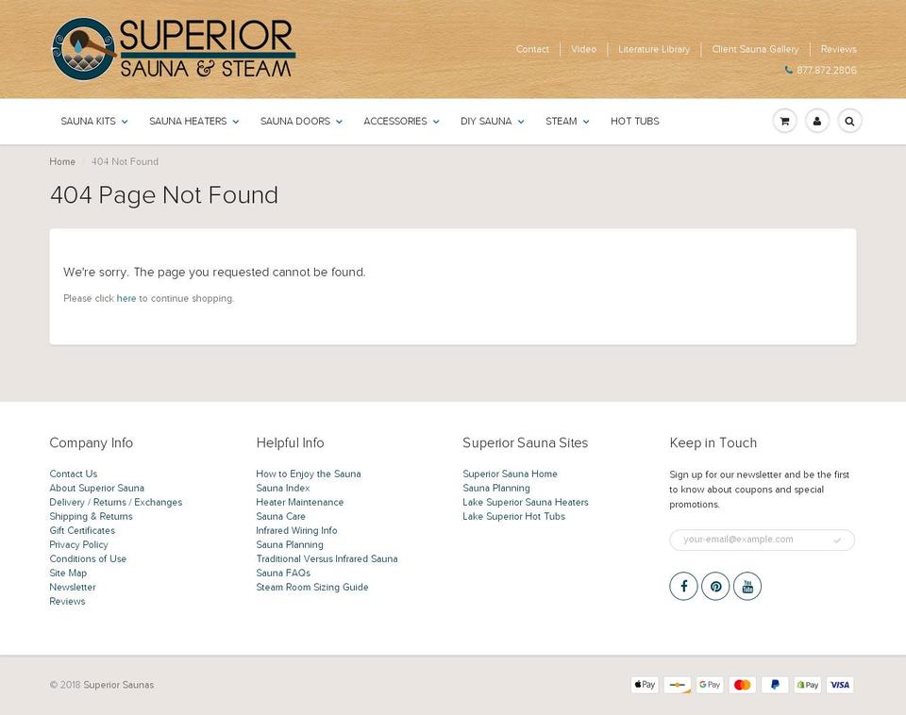906x715 pixels.
Task: Open Sauna FAQs link
Action: 283,573
